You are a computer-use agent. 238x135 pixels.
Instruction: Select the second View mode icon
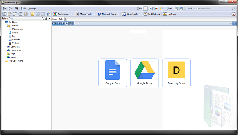(x=151, y=8)
